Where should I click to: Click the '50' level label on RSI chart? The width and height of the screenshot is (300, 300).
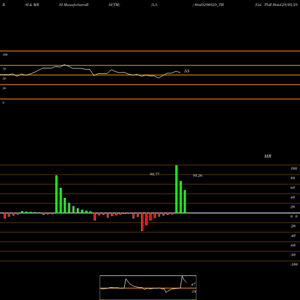pos(4,79)
